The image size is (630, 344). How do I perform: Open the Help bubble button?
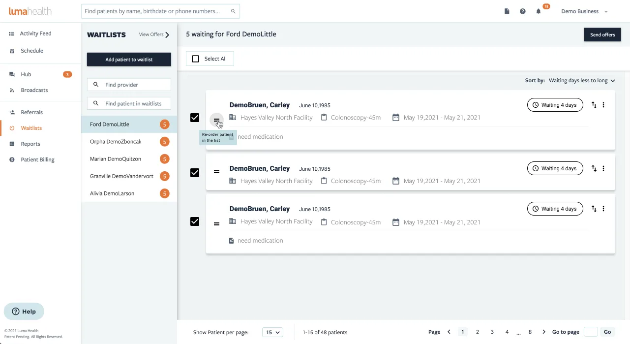pyautogui.click(x=24, y=312)
